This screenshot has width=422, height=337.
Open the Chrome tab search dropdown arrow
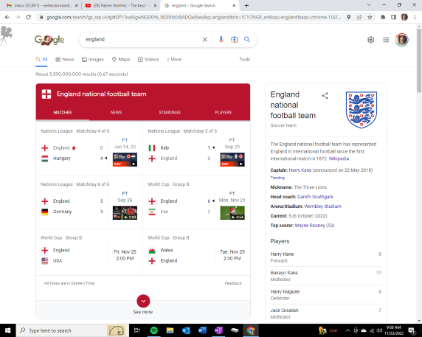(369, 5)
